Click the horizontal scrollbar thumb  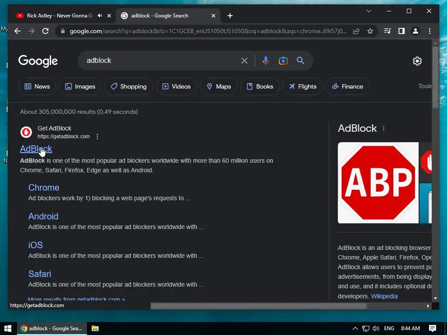coord(258,306)
